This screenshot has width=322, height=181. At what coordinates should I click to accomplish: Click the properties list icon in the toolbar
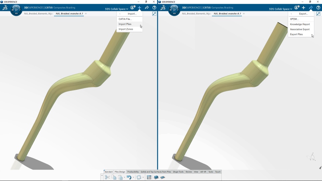[149, 177]
